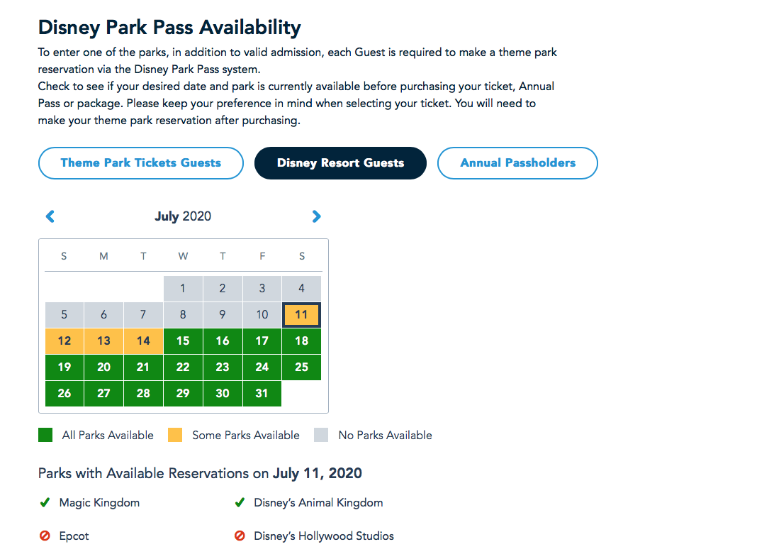
Task: Advance to August using the right arrow
Action: click(317, 216)
